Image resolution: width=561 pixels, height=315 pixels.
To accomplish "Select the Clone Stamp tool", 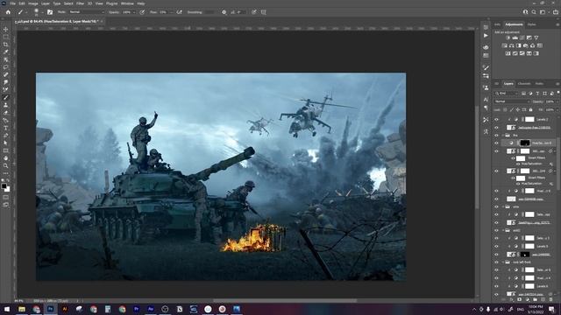I will pyautogui.click(x=6, y=105).
